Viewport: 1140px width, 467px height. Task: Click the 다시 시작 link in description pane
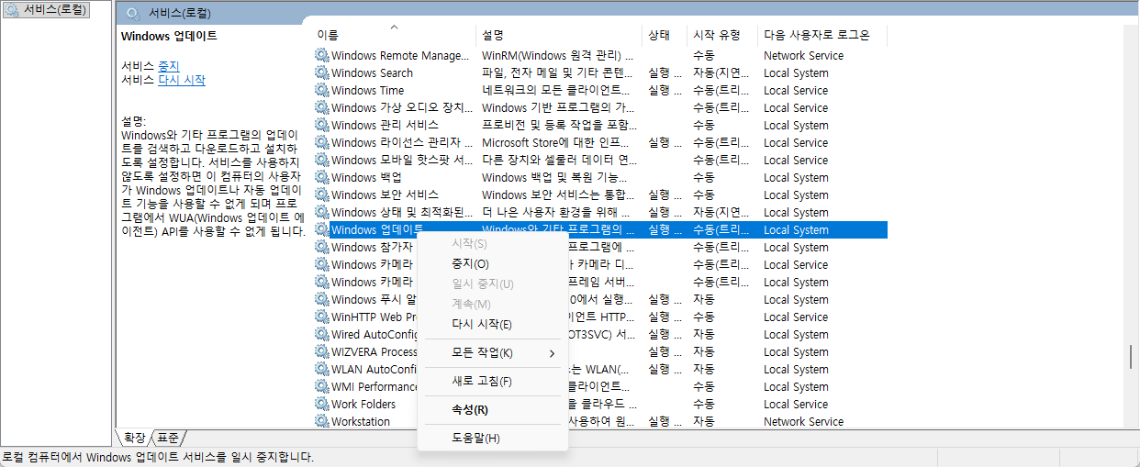click(x=182, y=80)
